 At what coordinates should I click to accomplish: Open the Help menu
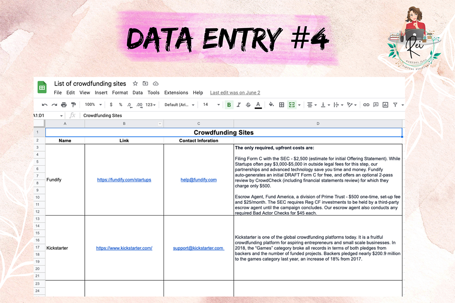(x=198, y=93)
